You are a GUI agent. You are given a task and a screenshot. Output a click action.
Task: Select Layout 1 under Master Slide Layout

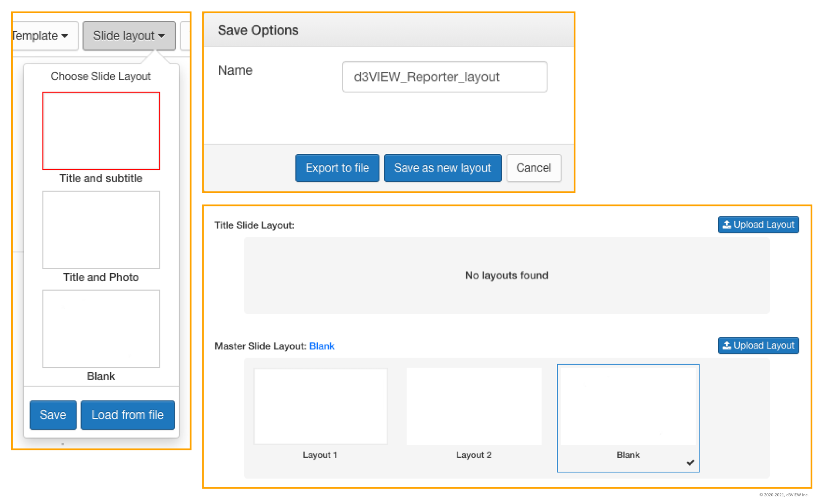pos(320,406)
